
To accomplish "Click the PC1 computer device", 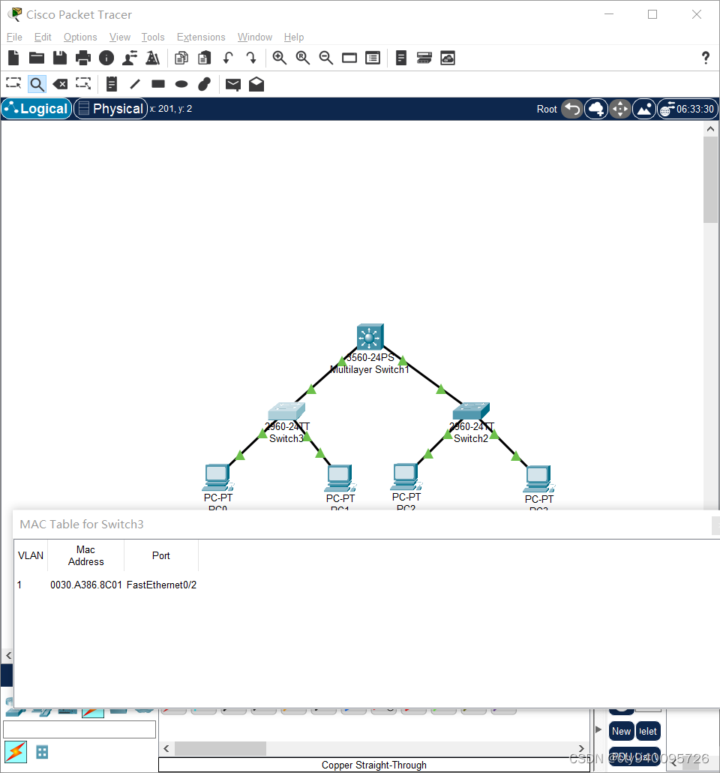I will (340, 478).
